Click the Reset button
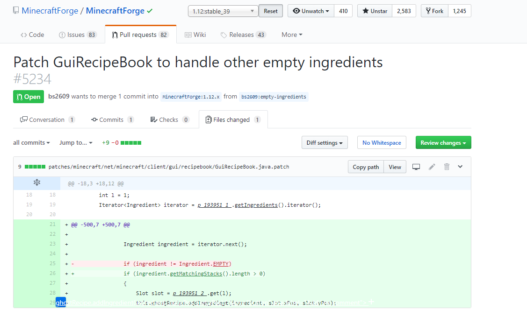This screenshot has height=317, width=527. 271,11
